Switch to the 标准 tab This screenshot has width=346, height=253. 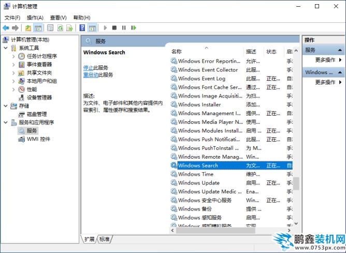click(x=105, y=239)
